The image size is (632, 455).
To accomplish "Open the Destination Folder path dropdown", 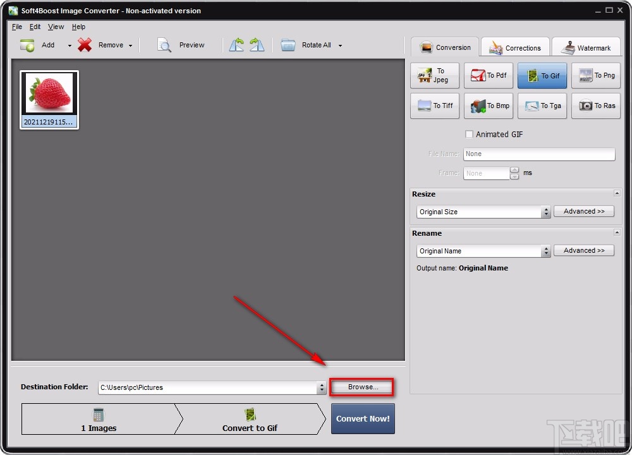I will coord(321,387).
